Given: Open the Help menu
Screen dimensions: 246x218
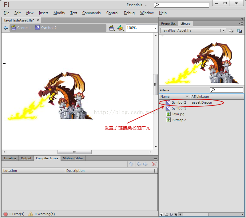Looking at the screenshot, I should 163,13.
